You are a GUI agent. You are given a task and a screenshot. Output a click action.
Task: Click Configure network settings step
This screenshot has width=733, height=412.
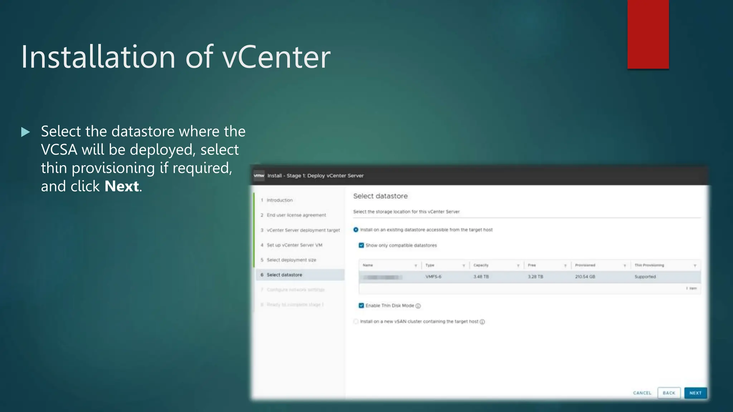pos(292,290)
